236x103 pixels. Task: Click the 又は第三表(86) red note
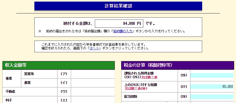tap(136, 89)
